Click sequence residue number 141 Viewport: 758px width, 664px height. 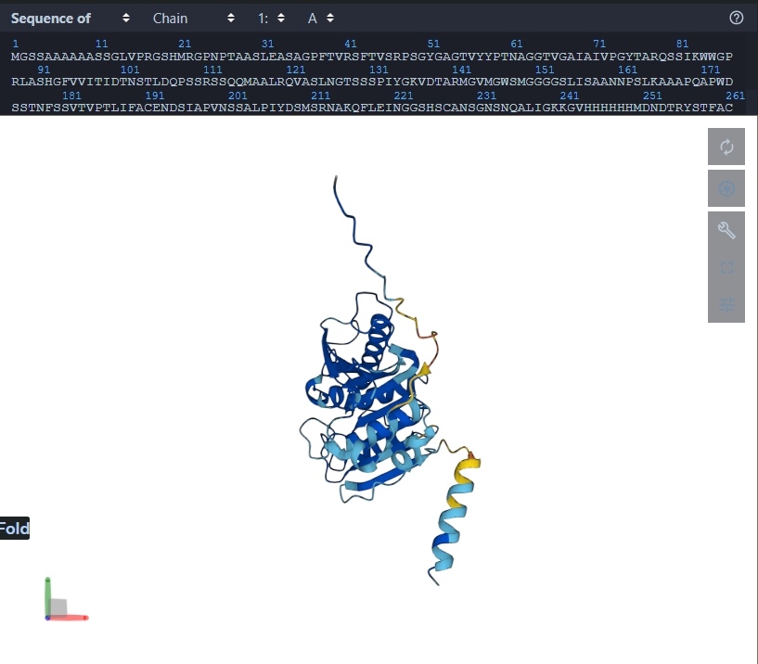click(x=462, y=70)
